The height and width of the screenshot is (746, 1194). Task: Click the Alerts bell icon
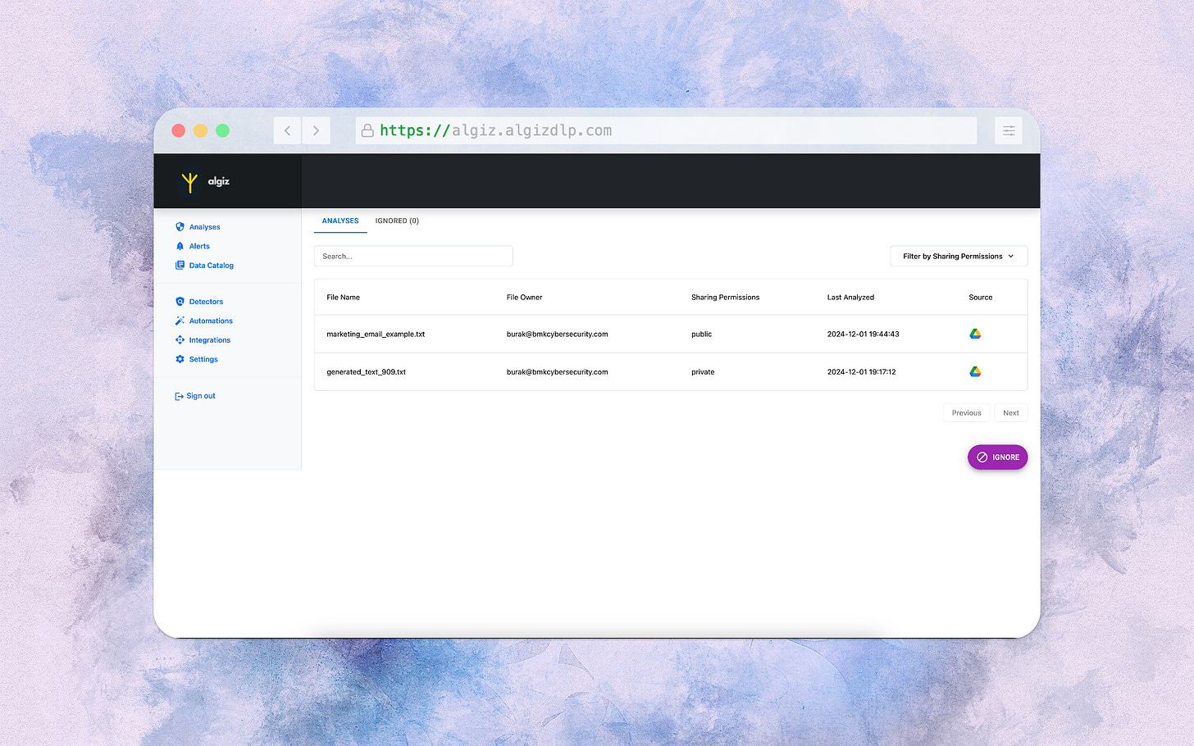(x=180, y=246)
